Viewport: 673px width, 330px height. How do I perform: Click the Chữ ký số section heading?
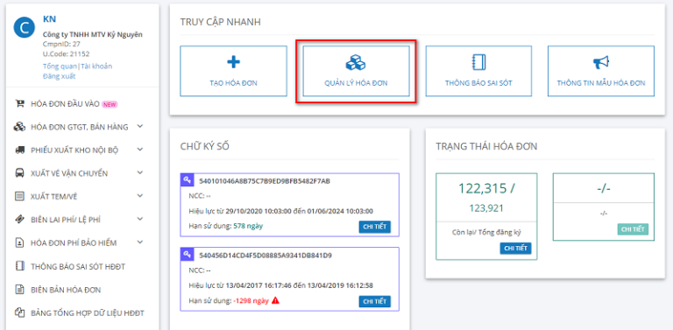pos(205,146)
